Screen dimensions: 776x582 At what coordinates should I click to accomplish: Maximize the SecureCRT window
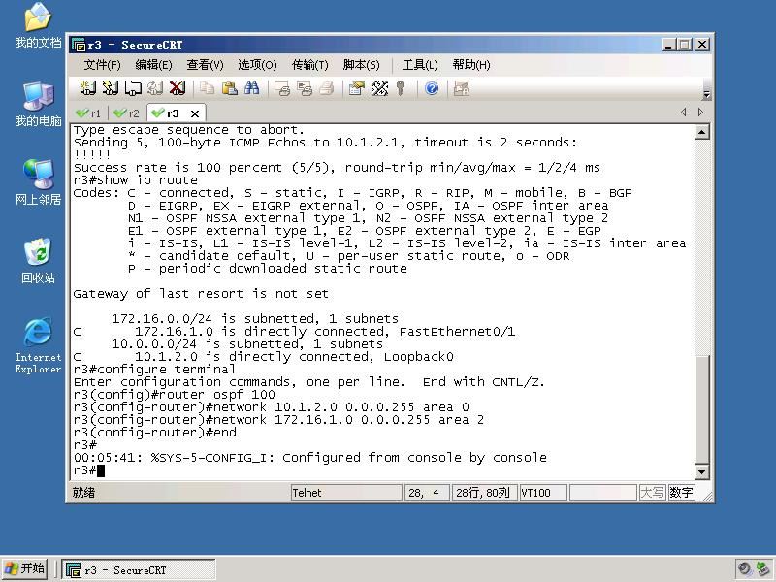tap(685, 45)
